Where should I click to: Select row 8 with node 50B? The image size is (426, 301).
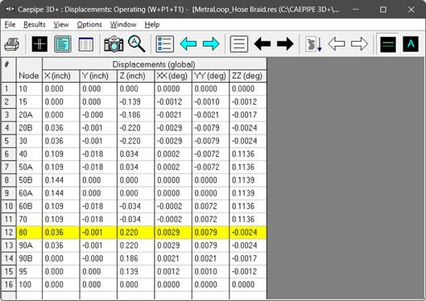134,180
